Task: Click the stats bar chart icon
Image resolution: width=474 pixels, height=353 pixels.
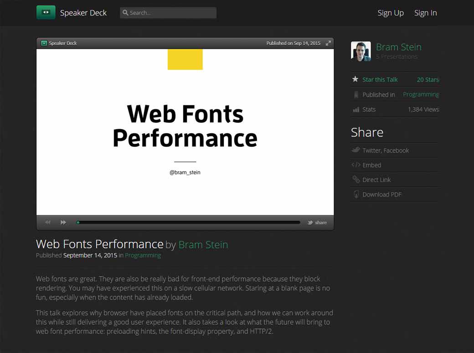Action: click(356, 109)
